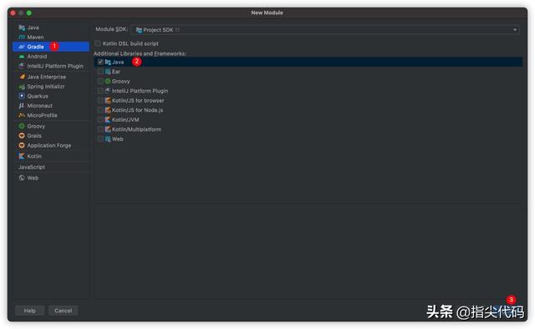Tick the Kotlin/JVM checkbox
This screenshot has height=329, width=535.
(100, 119)
